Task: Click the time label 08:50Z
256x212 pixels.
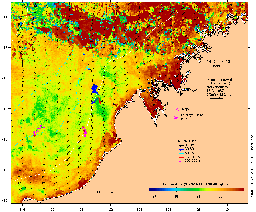Action: 218,66
